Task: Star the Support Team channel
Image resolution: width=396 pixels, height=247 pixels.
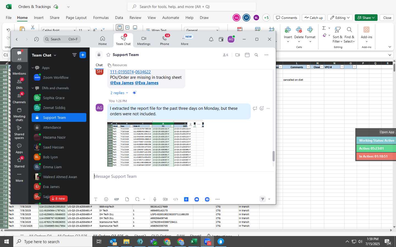Action: tap(108, 55)
